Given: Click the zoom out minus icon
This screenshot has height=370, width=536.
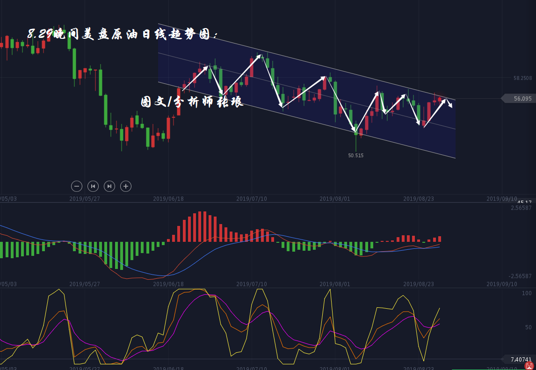Looking at the screenshot, I should point(77,186).
